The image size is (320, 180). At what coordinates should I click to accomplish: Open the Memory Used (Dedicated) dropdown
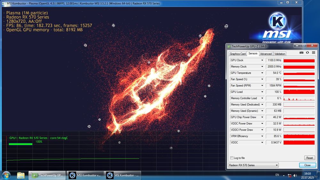pyautogui.click(x=262, y=105)
